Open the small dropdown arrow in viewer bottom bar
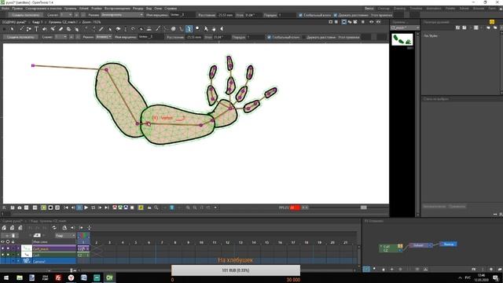 215,208
